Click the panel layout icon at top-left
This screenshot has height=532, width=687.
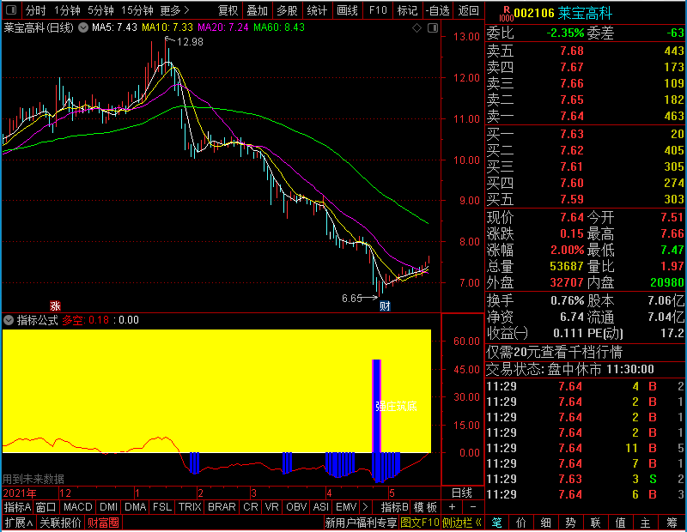click(x=11, y=9)
